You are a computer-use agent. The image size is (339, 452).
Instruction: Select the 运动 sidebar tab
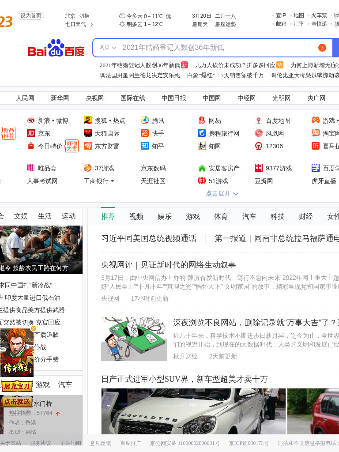coord(68,216)
